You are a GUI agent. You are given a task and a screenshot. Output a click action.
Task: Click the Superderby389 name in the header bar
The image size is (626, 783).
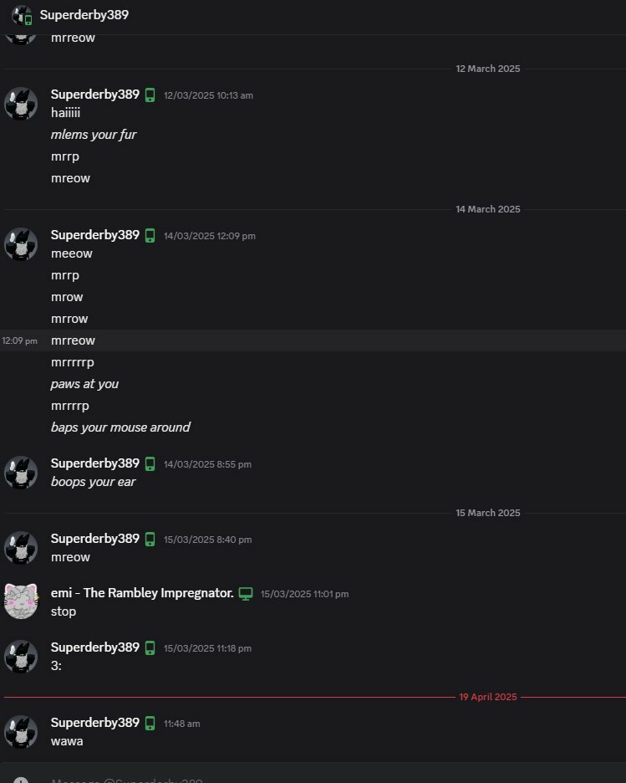point(84,15)
